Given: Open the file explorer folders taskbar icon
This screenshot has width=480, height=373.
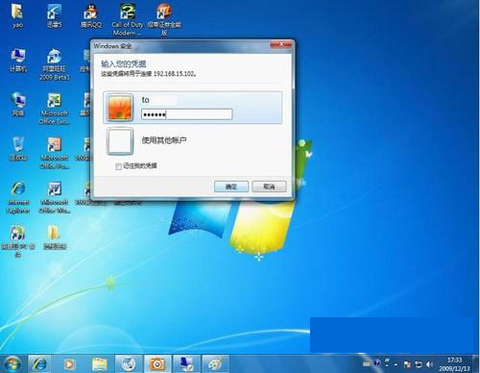Looking at the screenshot, I should (100, 364).
